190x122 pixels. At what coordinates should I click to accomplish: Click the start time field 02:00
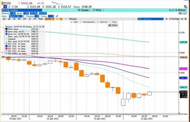[34, 13]
